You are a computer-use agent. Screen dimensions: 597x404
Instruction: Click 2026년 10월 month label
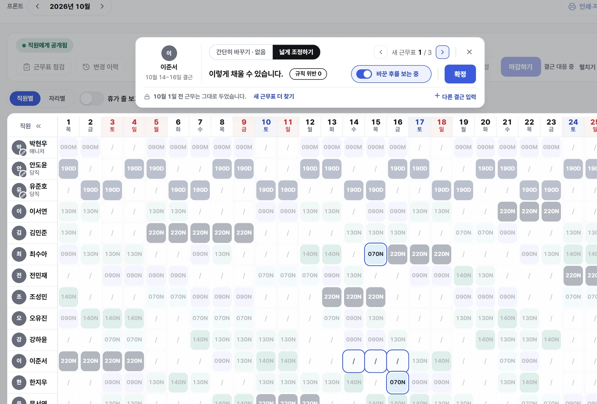[x=70, y=6]
